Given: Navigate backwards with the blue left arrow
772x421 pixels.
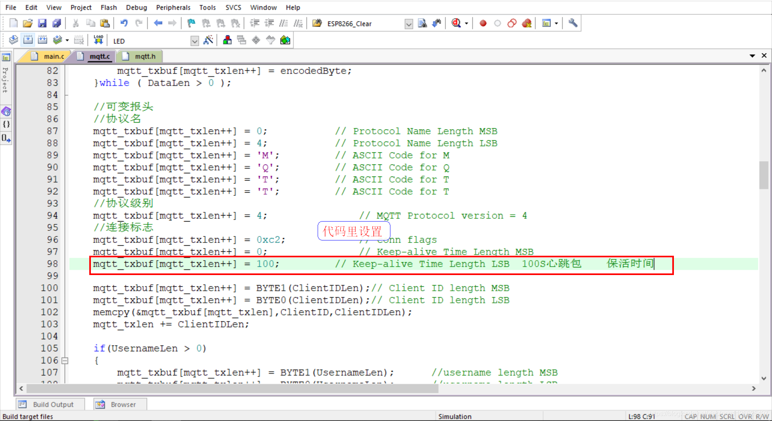Looking at the screenshot, I should click(x=158, y=23).
